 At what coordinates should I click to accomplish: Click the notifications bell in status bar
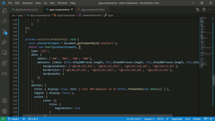coord(211,119)
